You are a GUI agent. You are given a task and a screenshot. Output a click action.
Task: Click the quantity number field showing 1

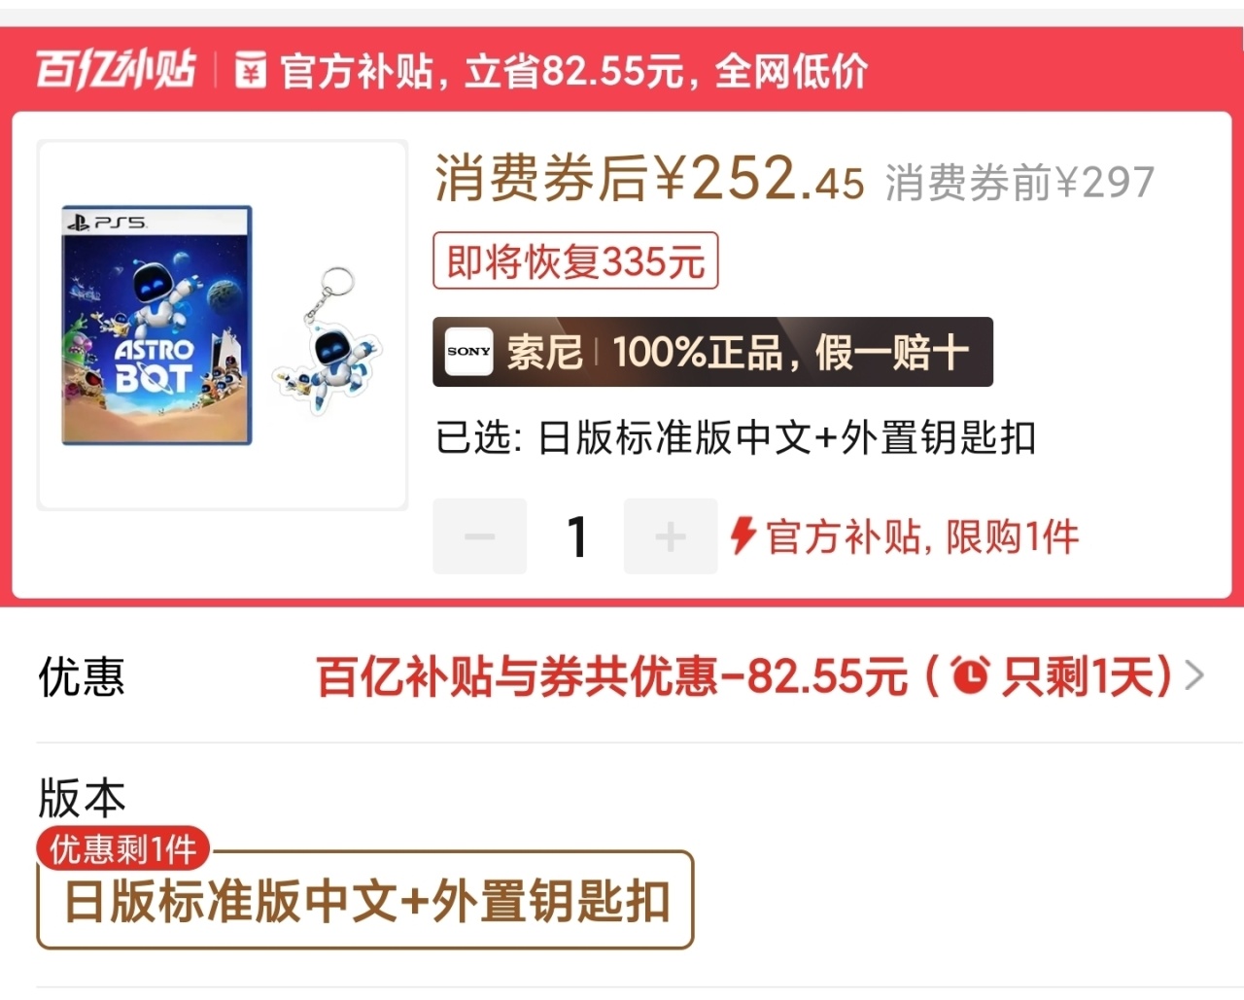[x=576, y=536]
